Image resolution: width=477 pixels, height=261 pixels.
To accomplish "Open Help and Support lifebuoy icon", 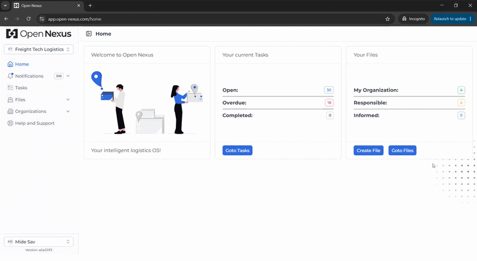I will click(10, 123).
